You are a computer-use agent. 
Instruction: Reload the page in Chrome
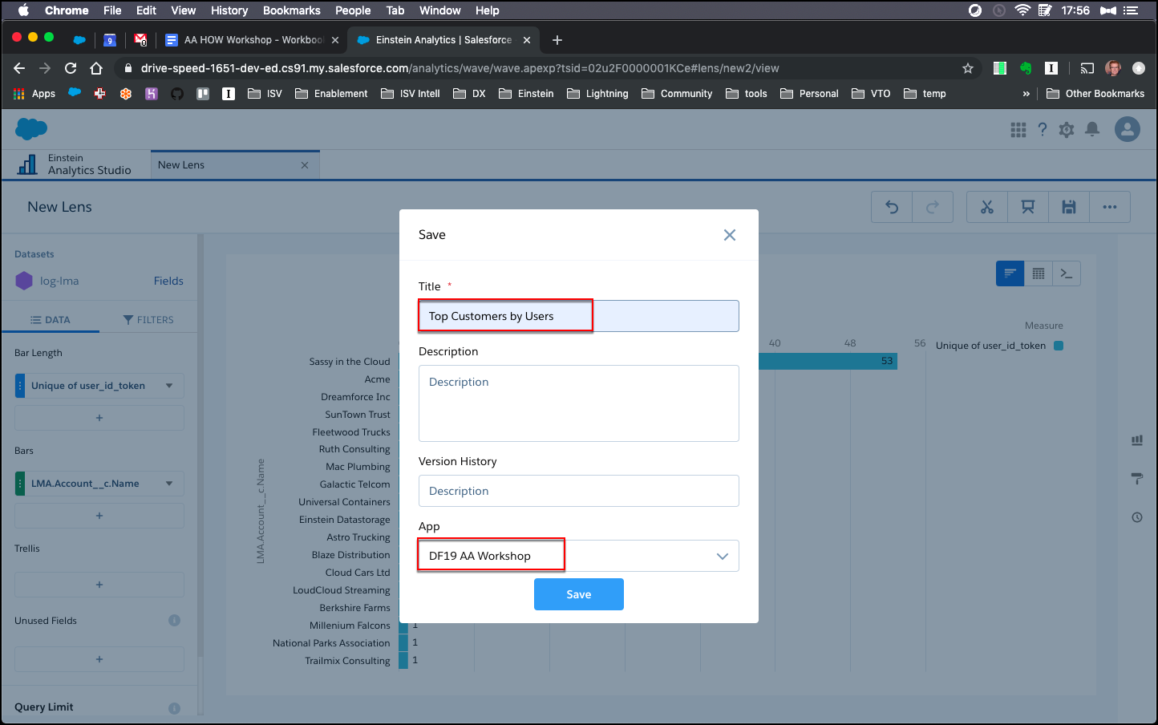click(71, 68)
